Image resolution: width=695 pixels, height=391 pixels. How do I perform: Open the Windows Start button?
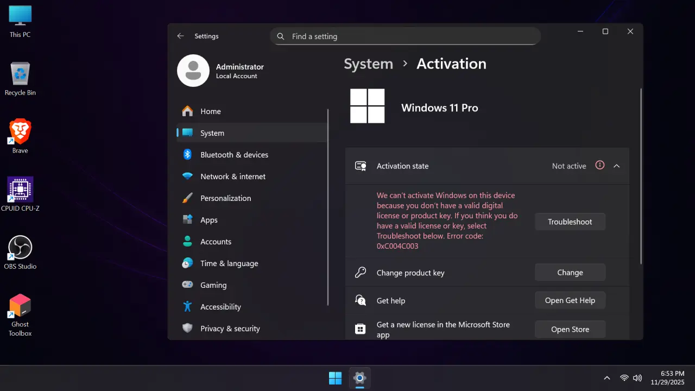pos(336,378)
